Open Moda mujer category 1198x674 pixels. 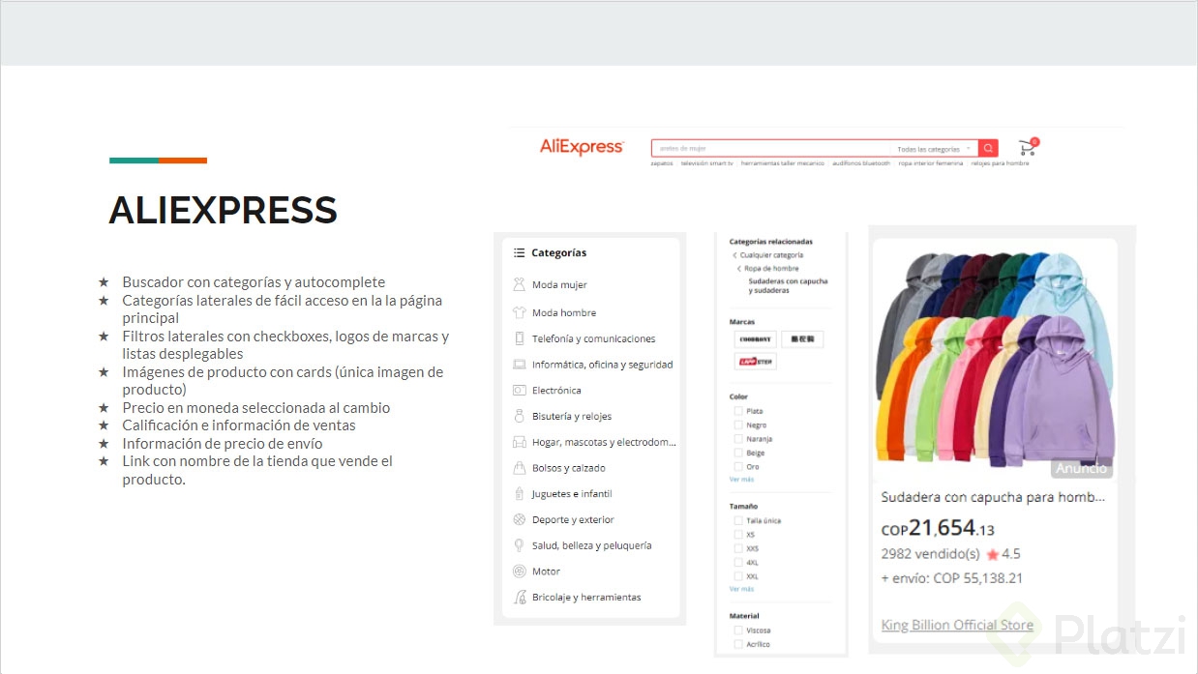coord(559,285)
